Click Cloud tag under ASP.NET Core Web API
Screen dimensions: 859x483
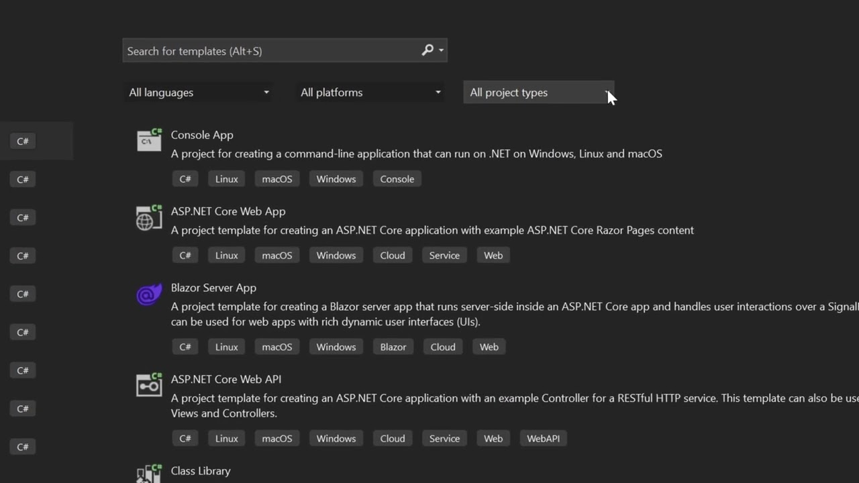point(393,439)
